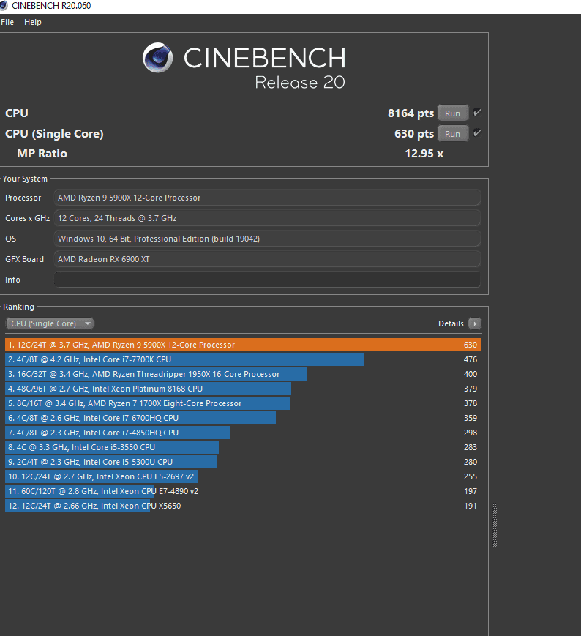Click the Details arrow button
The image size is (581, 636).
475,323
